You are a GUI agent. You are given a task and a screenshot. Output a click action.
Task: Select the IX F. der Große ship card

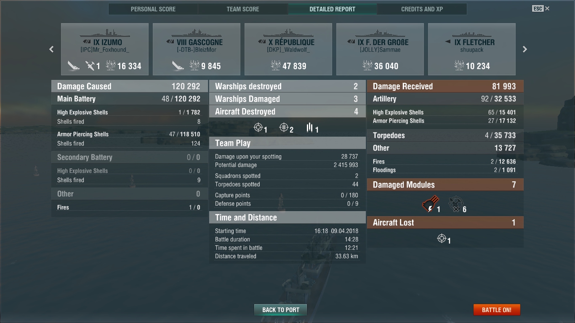(380, 49)
